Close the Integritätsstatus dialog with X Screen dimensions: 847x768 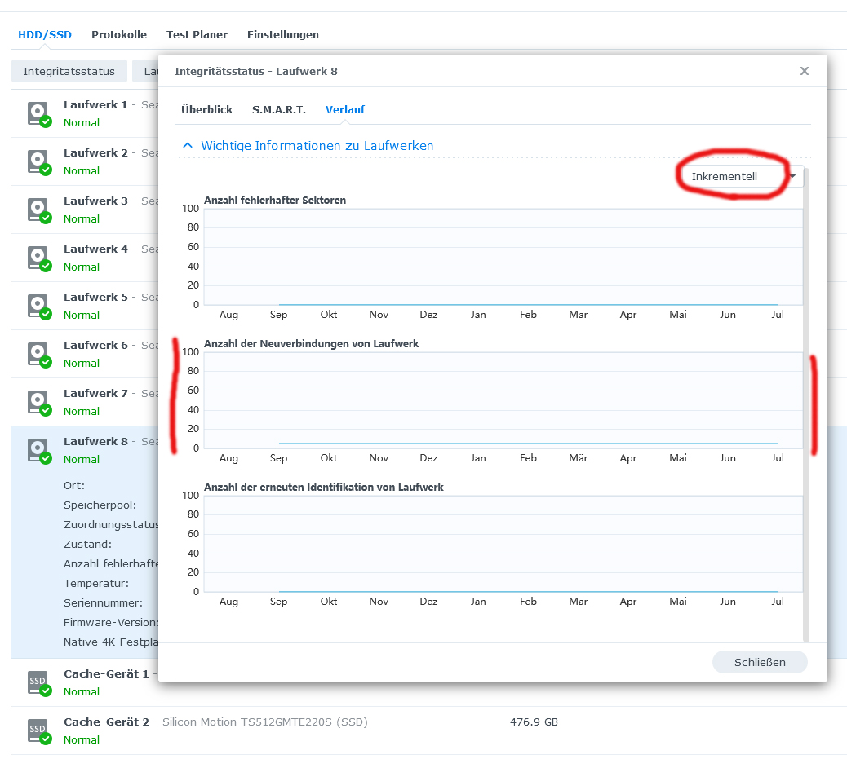click(x=805, y=71)
